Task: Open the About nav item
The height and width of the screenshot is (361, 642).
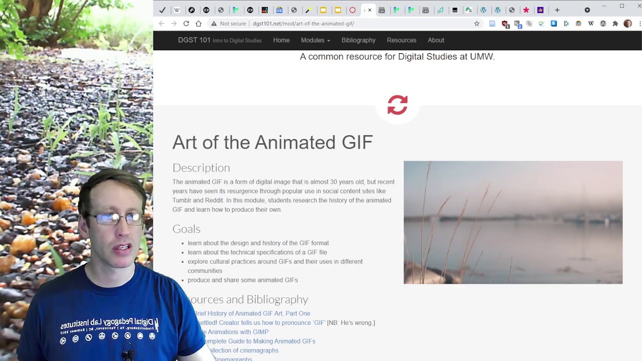Action: [x=436, y=40]
